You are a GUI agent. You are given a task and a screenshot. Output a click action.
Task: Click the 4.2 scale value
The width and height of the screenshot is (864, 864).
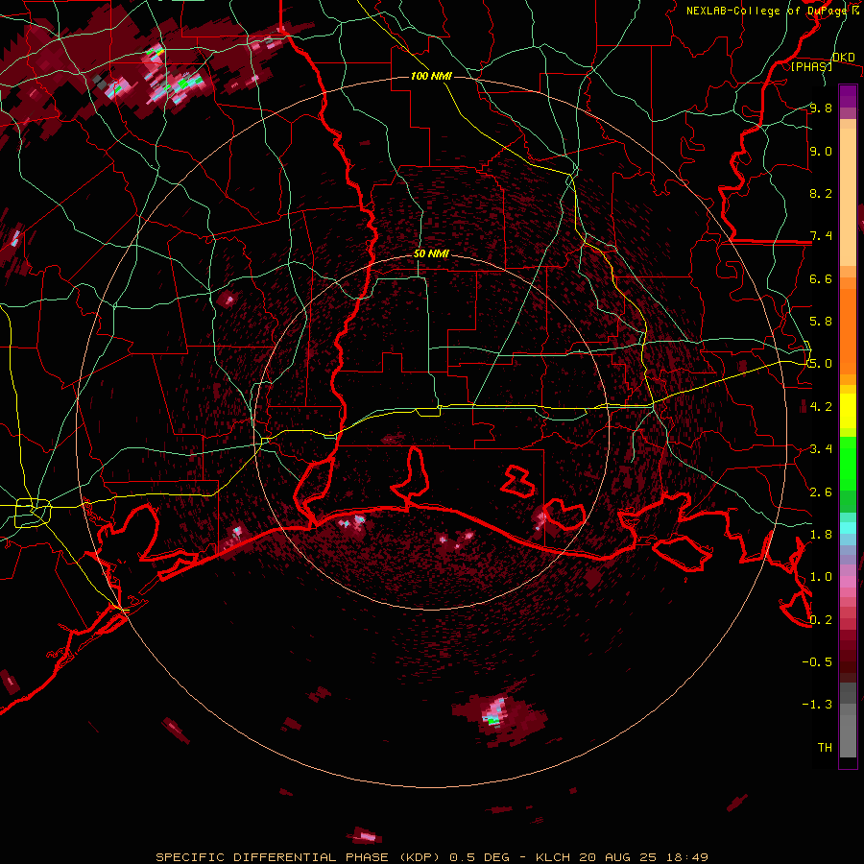click(821, 407)
